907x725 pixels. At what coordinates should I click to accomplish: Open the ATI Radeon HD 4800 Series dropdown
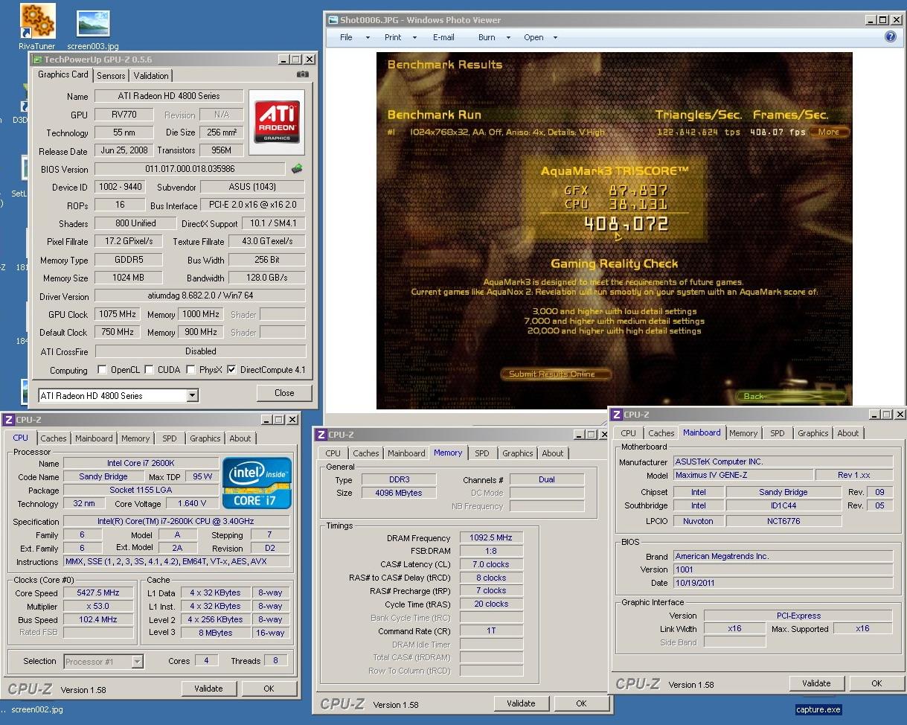tap(193, 395)
